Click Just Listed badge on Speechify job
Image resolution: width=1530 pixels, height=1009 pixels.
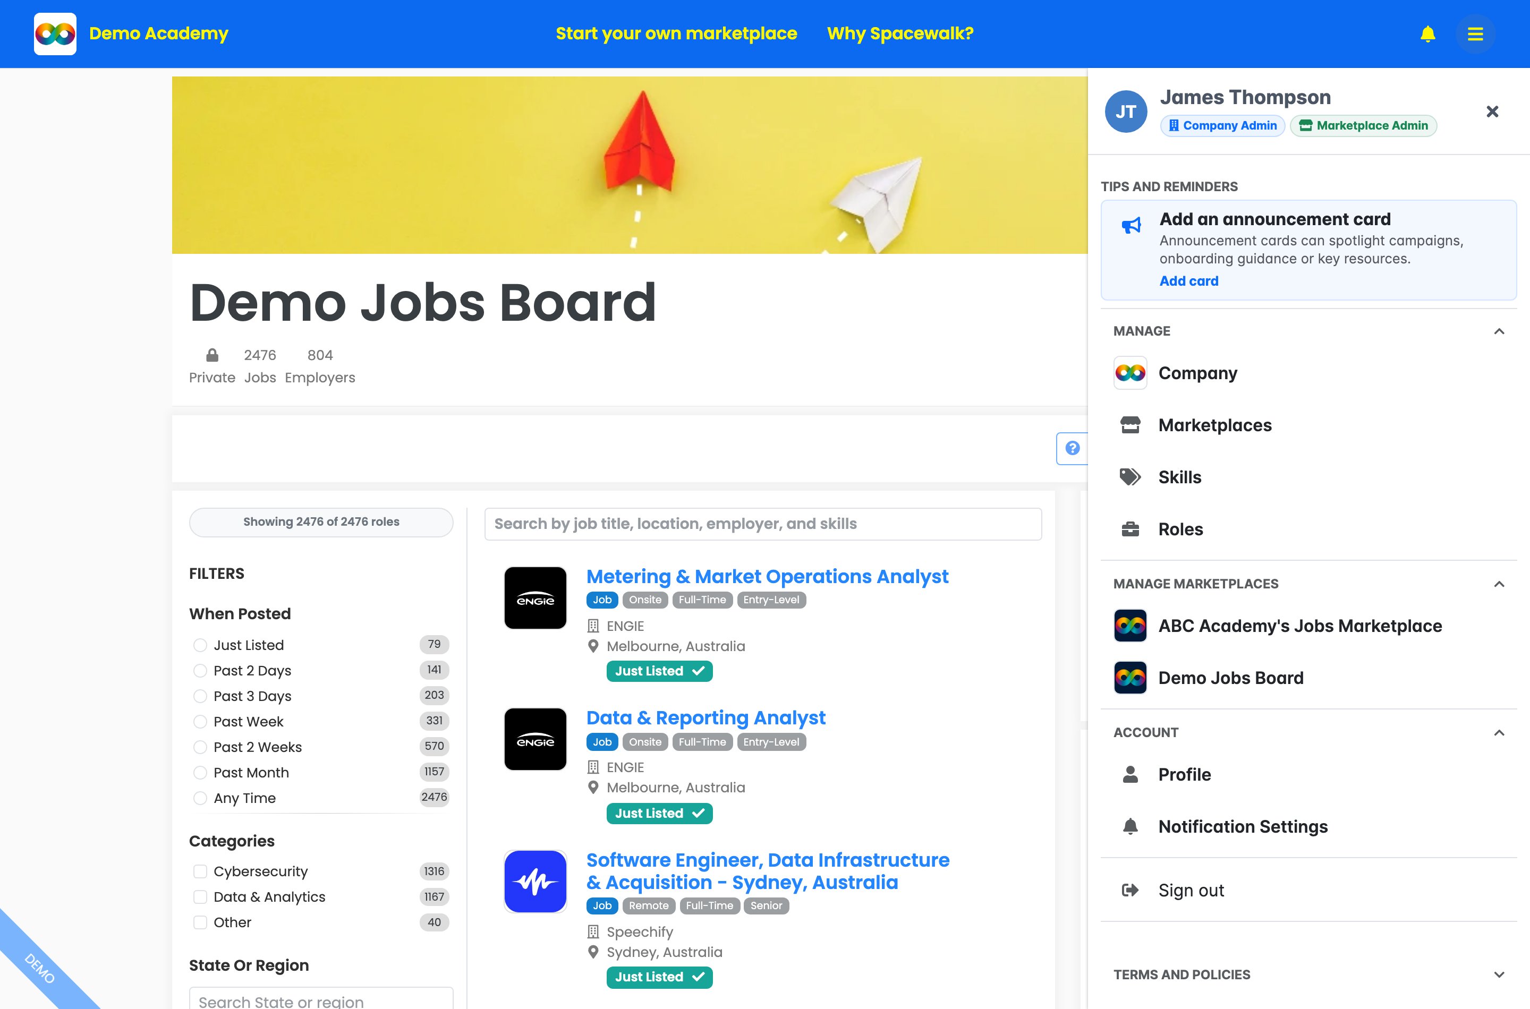pyautogui.click(x=659, y=977)
